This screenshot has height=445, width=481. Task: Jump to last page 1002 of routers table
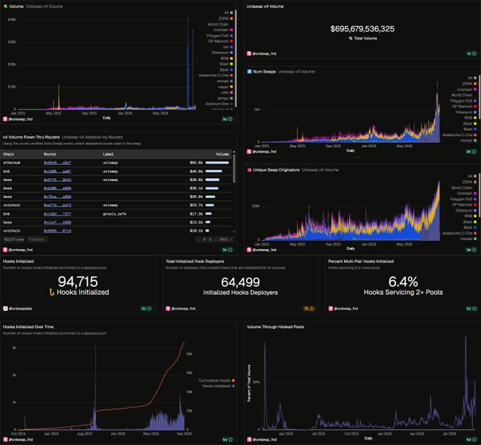click(x=224, y=239)
